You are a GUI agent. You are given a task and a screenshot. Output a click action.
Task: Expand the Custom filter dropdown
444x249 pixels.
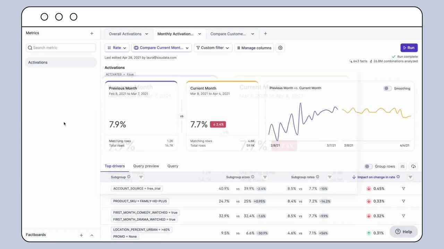[x=213, y=48]
